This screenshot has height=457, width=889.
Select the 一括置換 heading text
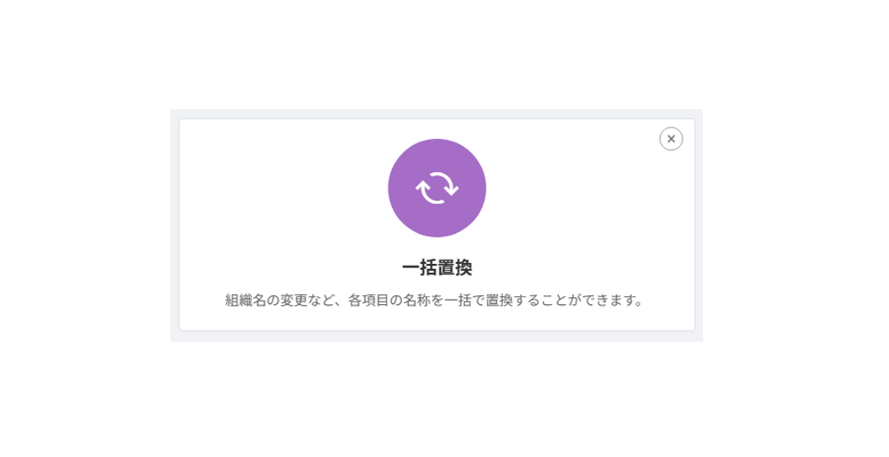[x=437, y=267]
